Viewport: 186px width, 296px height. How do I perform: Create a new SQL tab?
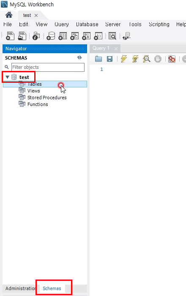[10, 36]
